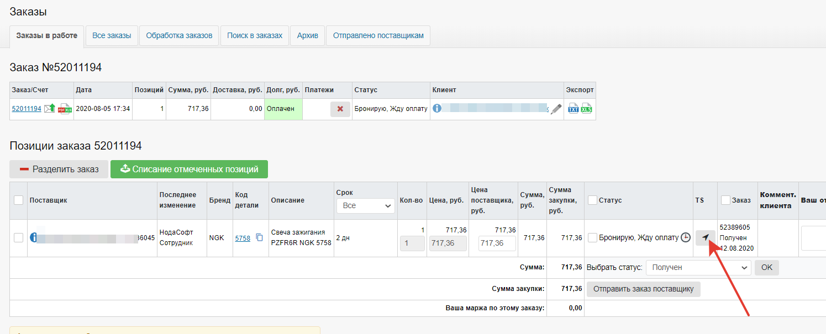Click the client info icon in order row
826x334 pixels.
click(x=437, y=108)
